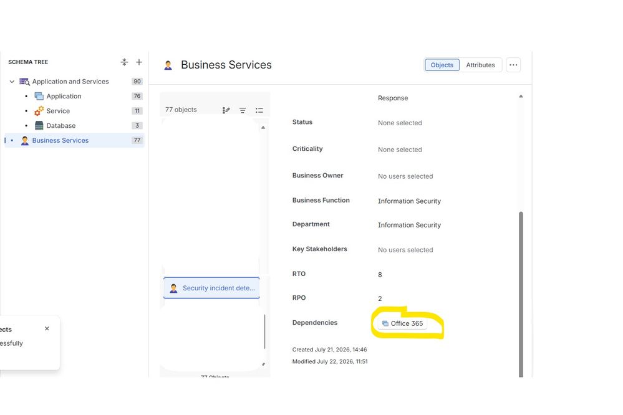Click Modified July 22, 2026 timestamp

click(x=330, y=361)
